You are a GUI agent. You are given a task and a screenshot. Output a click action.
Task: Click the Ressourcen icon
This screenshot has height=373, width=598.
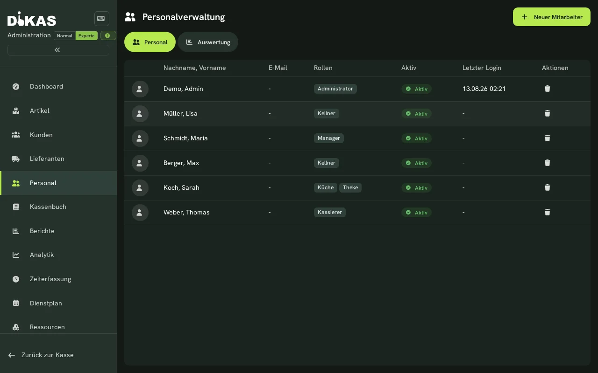[x=16, y=327]
